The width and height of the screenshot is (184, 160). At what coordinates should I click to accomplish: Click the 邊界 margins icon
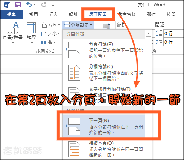coord(31,28)
